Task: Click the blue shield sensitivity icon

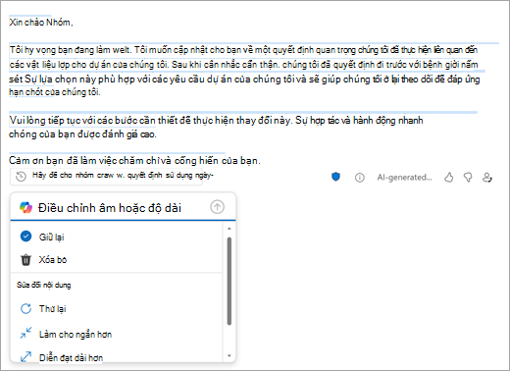Action: click(335, 177)
